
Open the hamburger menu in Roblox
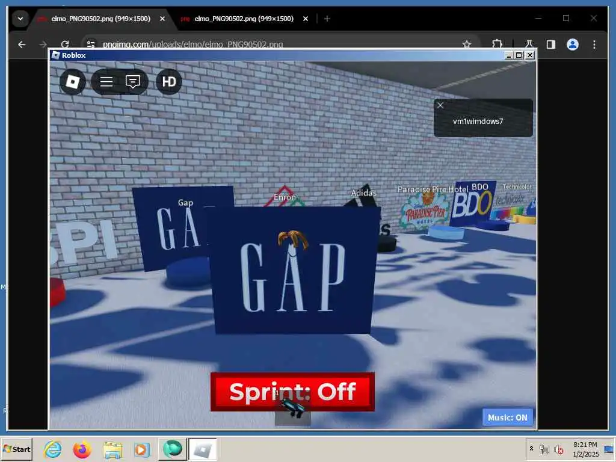[106, 82]
